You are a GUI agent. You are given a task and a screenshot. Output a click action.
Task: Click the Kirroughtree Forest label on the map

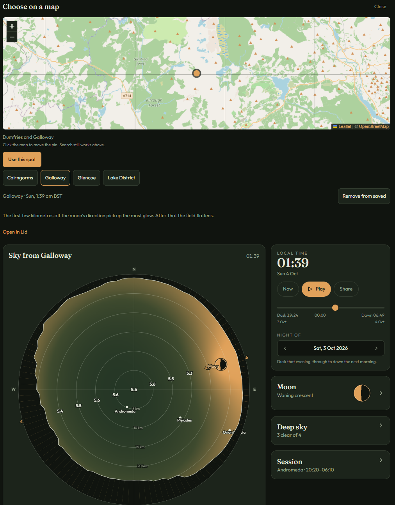tap(154, 103)
